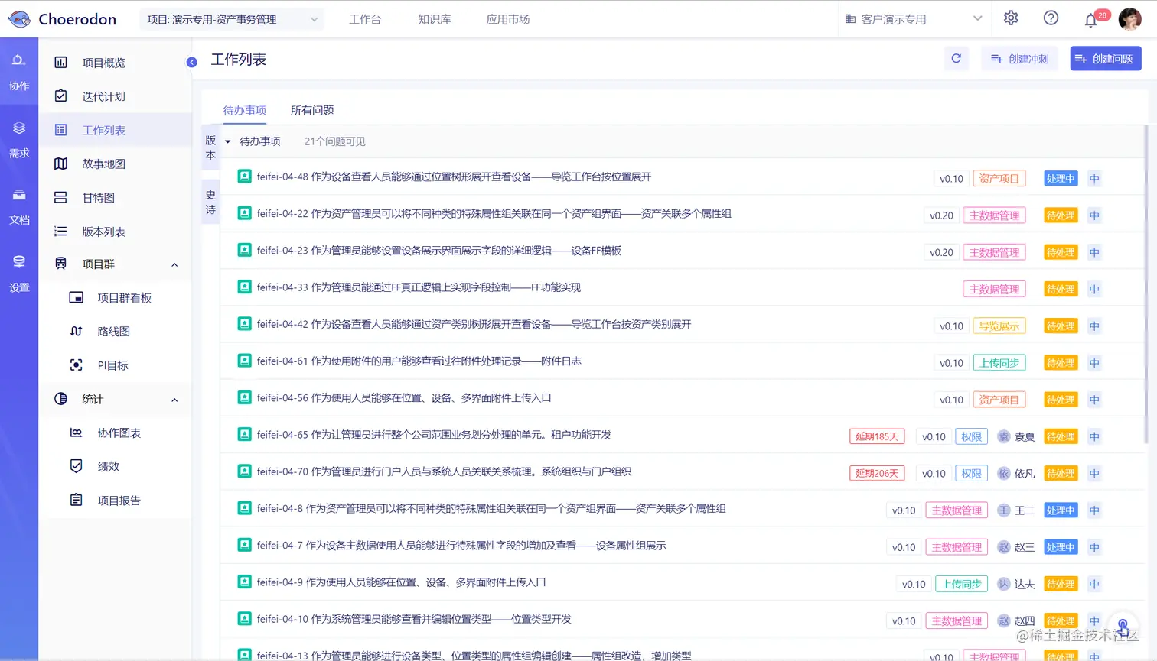Open the project selector dropdown

pyautogui.click(x=232, y=19)
